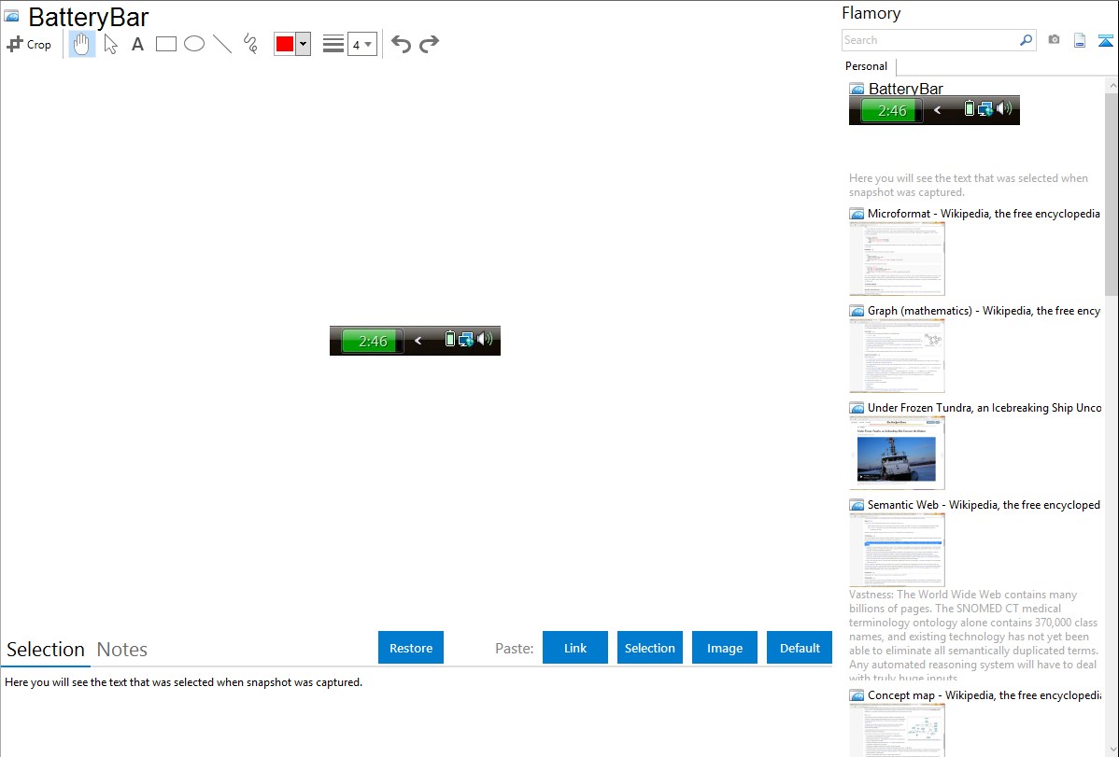
Task: Click the line thickness icon
Action: click(x=333, y=44)
